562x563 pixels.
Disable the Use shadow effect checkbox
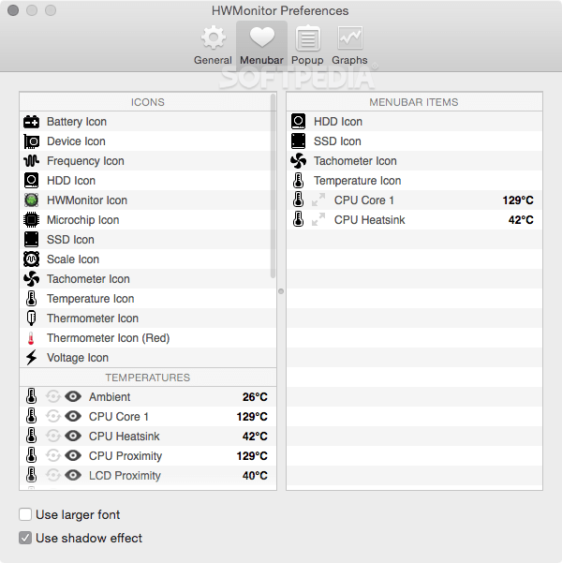pyautogui.click(x=25, y=538)
